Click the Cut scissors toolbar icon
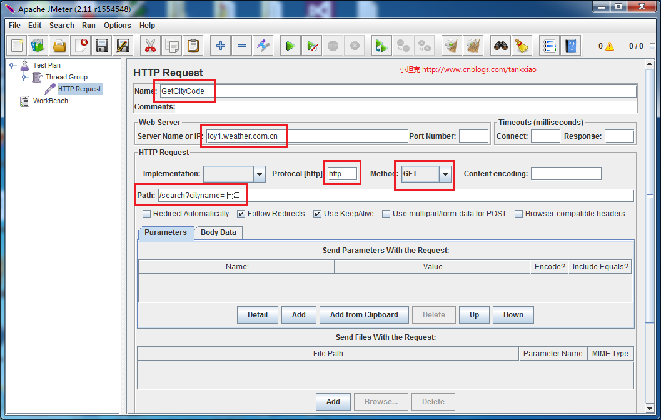 click(150, 46)
